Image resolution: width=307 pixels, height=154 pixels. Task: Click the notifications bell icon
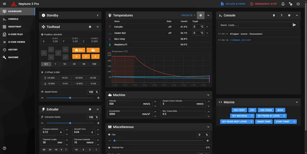click(x=283, y=4)
